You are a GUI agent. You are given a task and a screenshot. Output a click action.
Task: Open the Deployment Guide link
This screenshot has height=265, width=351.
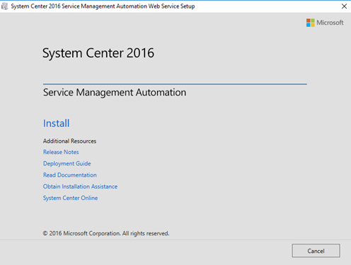pyautogui.click(x=67, y=163)
